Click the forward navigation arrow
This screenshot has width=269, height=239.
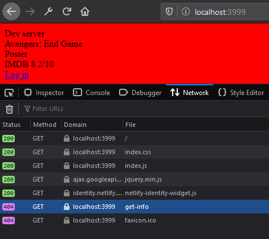pyautogui.click(x=30, y=12)
